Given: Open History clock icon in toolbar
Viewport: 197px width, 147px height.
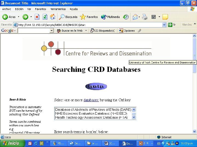Looking at the screenshot, I should 126,17.
